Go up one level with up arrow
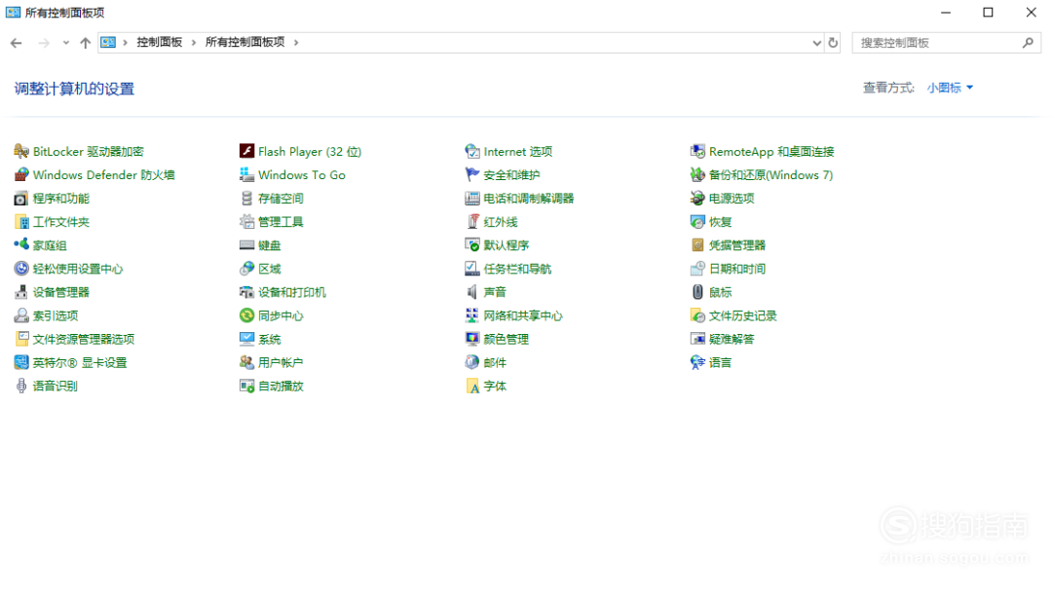This screenshot has width=1052, height=591. pos(85,43)
